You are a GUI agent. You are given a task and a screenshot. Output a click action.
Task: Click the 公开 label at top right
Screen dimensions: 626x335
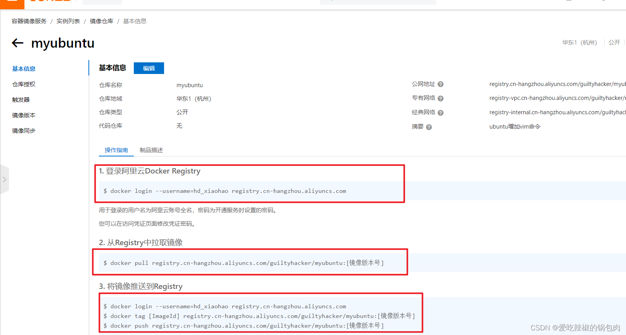click(614, 42)
